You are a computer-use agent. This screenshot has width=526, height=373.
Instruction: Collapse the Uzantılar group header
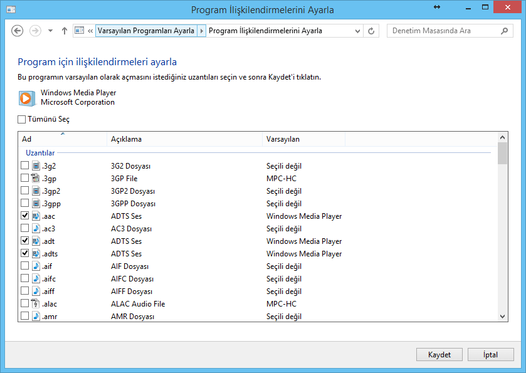pyautogui.click(x=40, y=153)
